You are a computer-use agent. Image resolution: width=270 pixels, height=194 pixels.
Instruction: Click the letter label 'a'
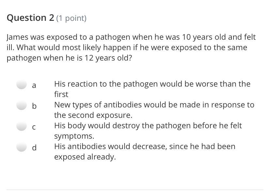click(34, 85)
